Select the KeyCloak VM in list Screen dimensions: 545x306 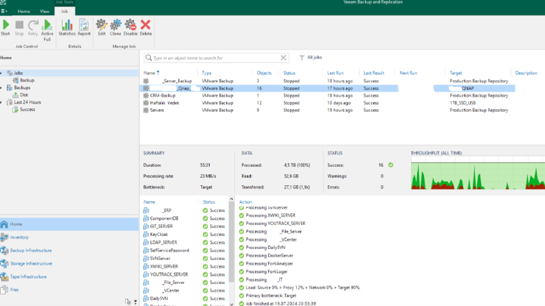(185, 234)
